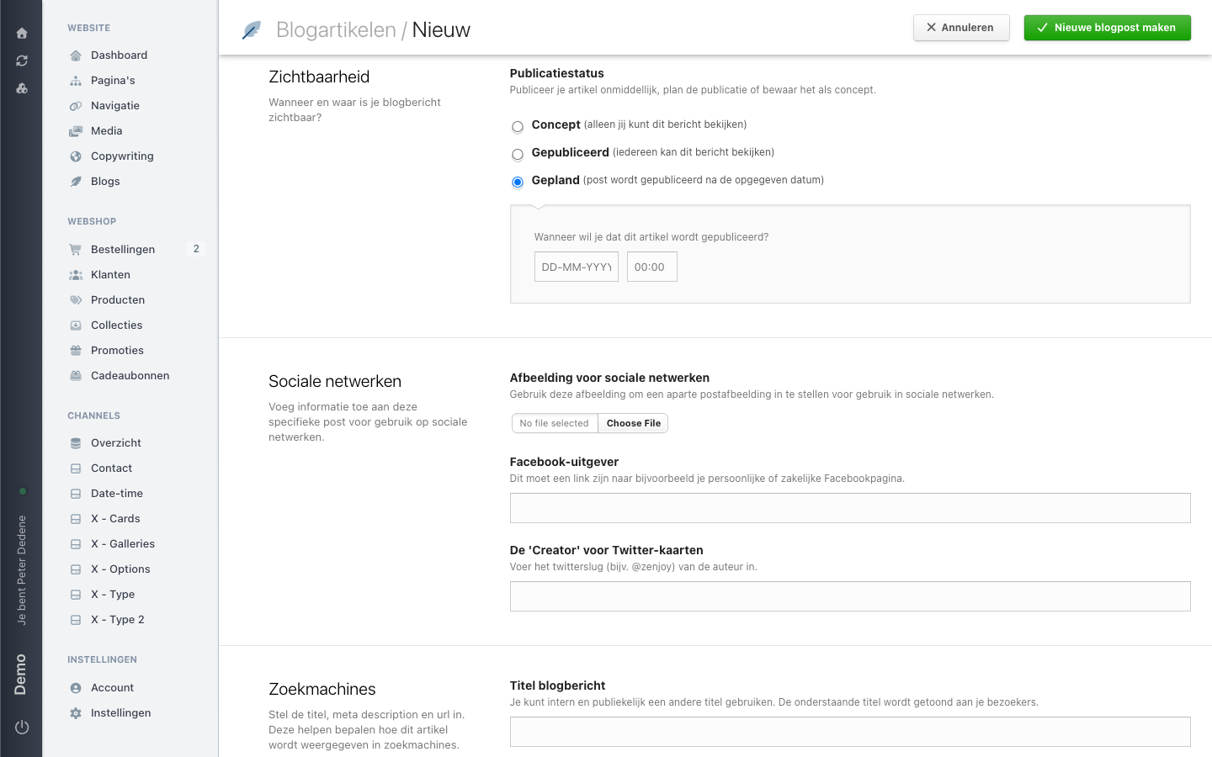Open the X - Galleries channel
The image size is (1212, 757).
click(123, 543)
